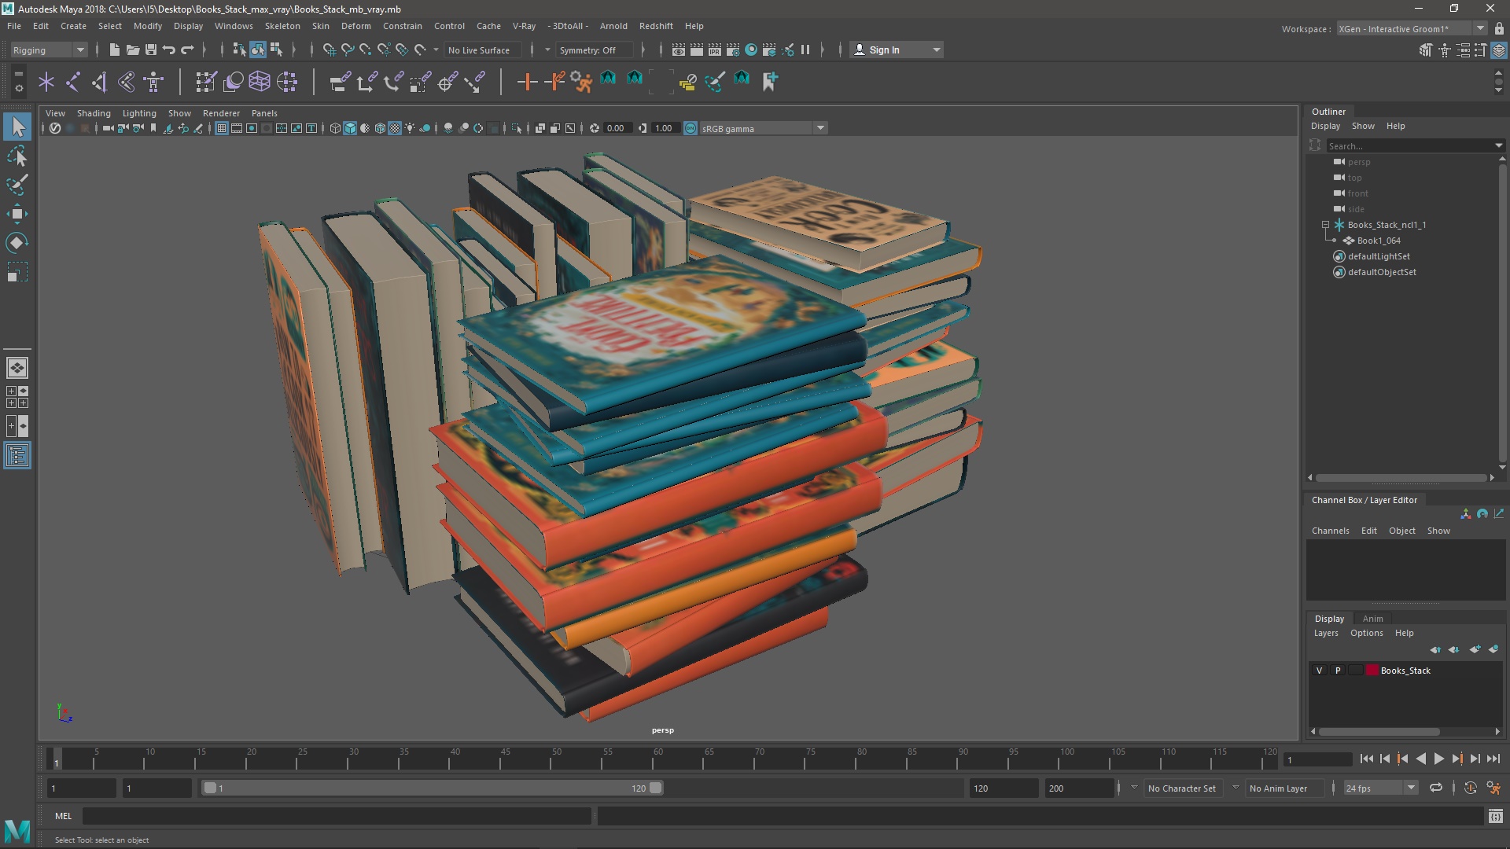
Task: Switch to the Anim layer tab
Action: coord(1372,619)
